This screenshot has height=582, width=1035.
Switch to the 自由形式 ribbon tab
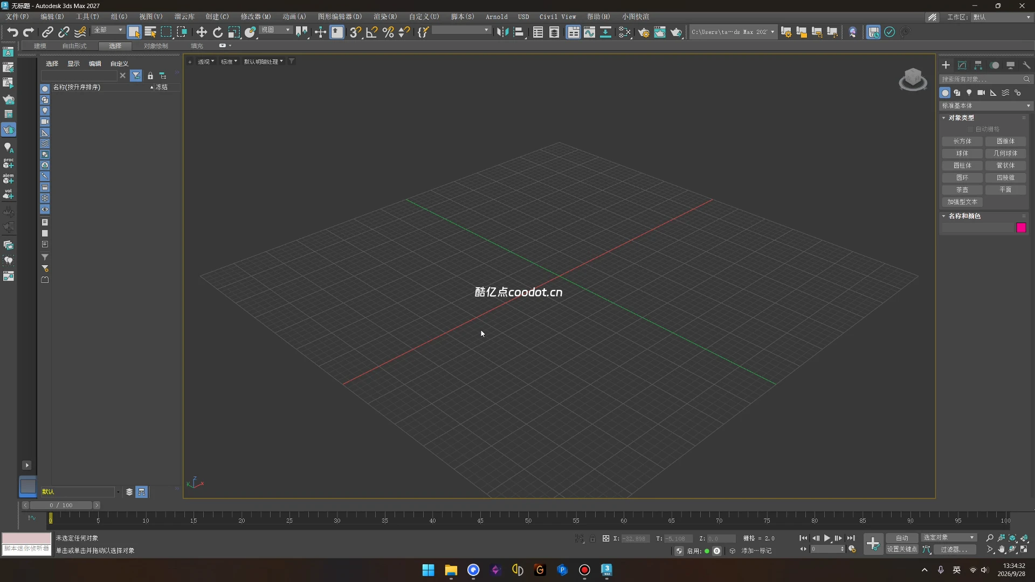pyautogui.click(x=74, y=46)
